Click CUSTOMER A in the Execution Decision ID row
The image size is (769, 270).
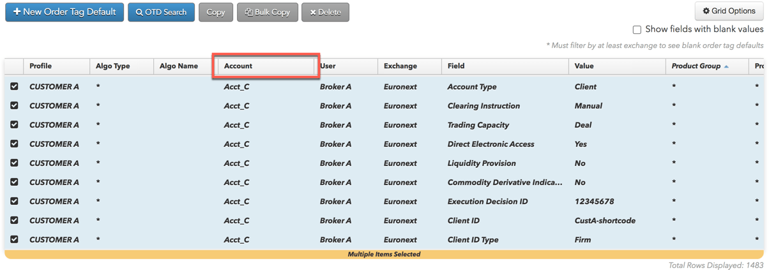(x=54, y=201)
